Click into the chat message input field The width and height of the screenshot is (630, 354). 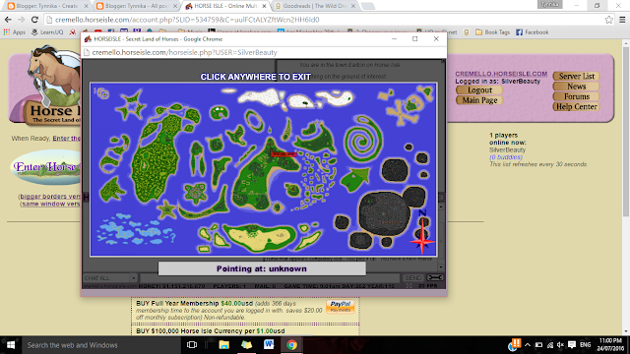(270, 277)
